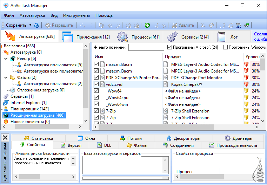Toggle the Программы Microsoft [24] checkbox
This screenshot has height=185, width=267.
coord(169,47)
